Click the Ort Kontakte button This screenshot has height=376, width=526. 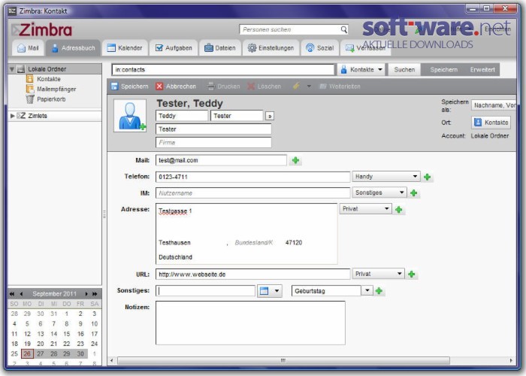(x=491, y=123)
